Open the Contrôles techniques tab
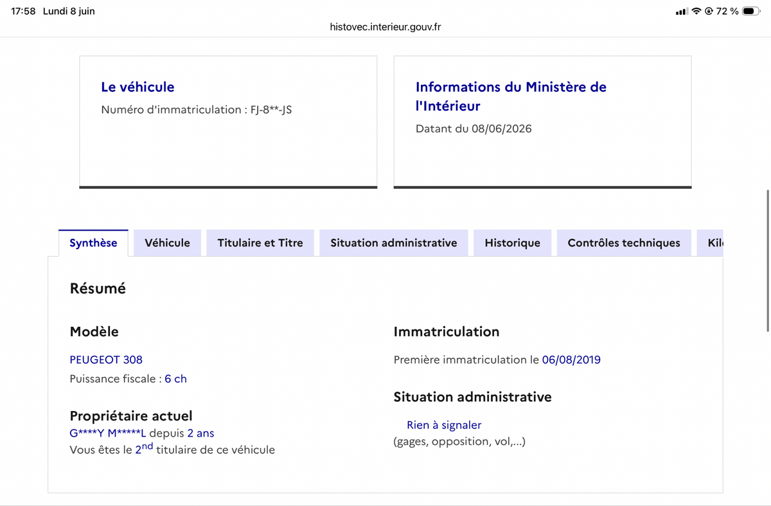Viewport: 771px width, 506px height. (624, 243)
